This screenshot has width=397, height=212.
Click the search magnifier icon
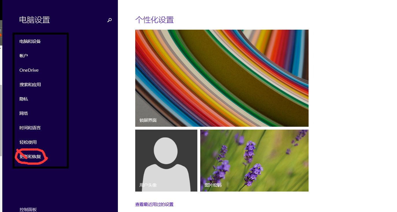click(x=110, y=20)
